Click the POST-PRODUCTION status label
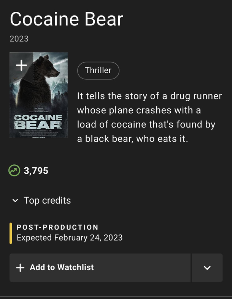 (x=57, y=227)
